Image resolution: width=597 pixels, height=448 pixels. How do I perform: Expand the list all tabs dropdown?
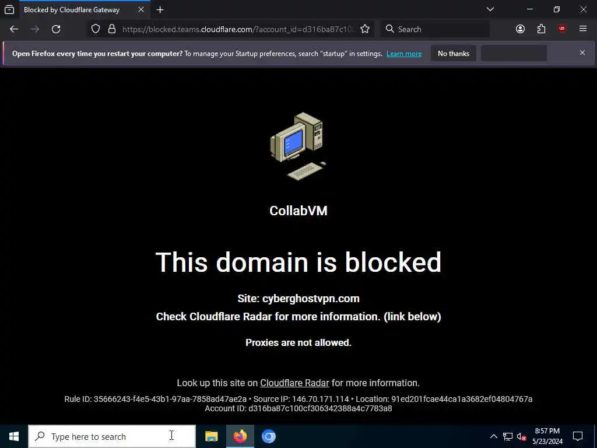(x=490, y=9)
